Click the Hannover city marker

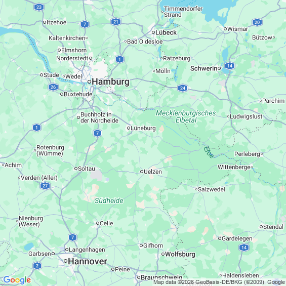pyautogui.click(x=65, y=261)
